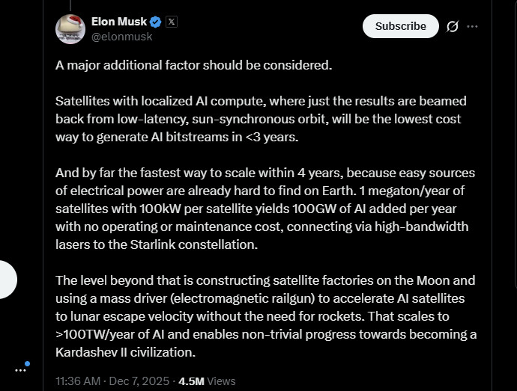Click the 11:36 AM timestamp
The image size is (517, 391).
pyautogui.click(x=78, y=381)
